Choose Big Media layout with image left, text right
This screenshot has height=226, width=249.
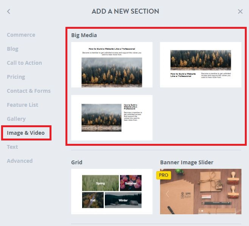pyautogui.click(x=112, y=118)
